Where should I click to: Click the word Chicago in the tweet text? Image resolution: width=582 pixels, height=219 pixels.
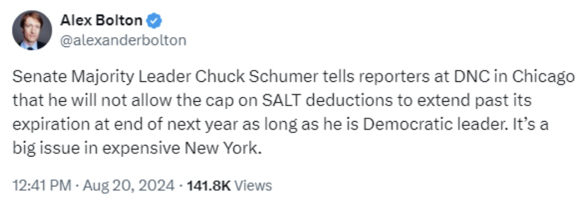(543, 77)
